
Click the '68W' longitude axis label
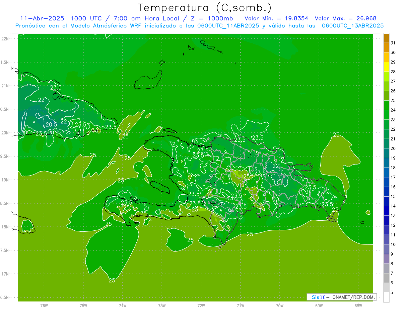(x=358, y=305)
